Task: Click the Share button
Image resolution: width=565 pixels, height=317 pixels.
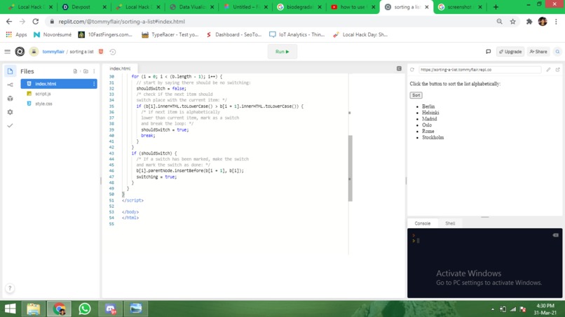Action: point(538,52)
